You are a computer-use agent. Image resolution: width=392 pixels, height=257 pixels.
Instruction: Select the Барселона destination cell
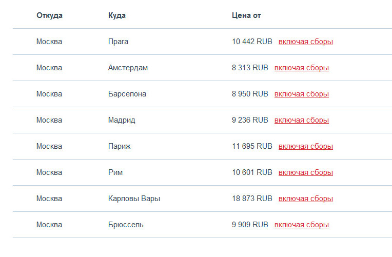click(127, 94)
